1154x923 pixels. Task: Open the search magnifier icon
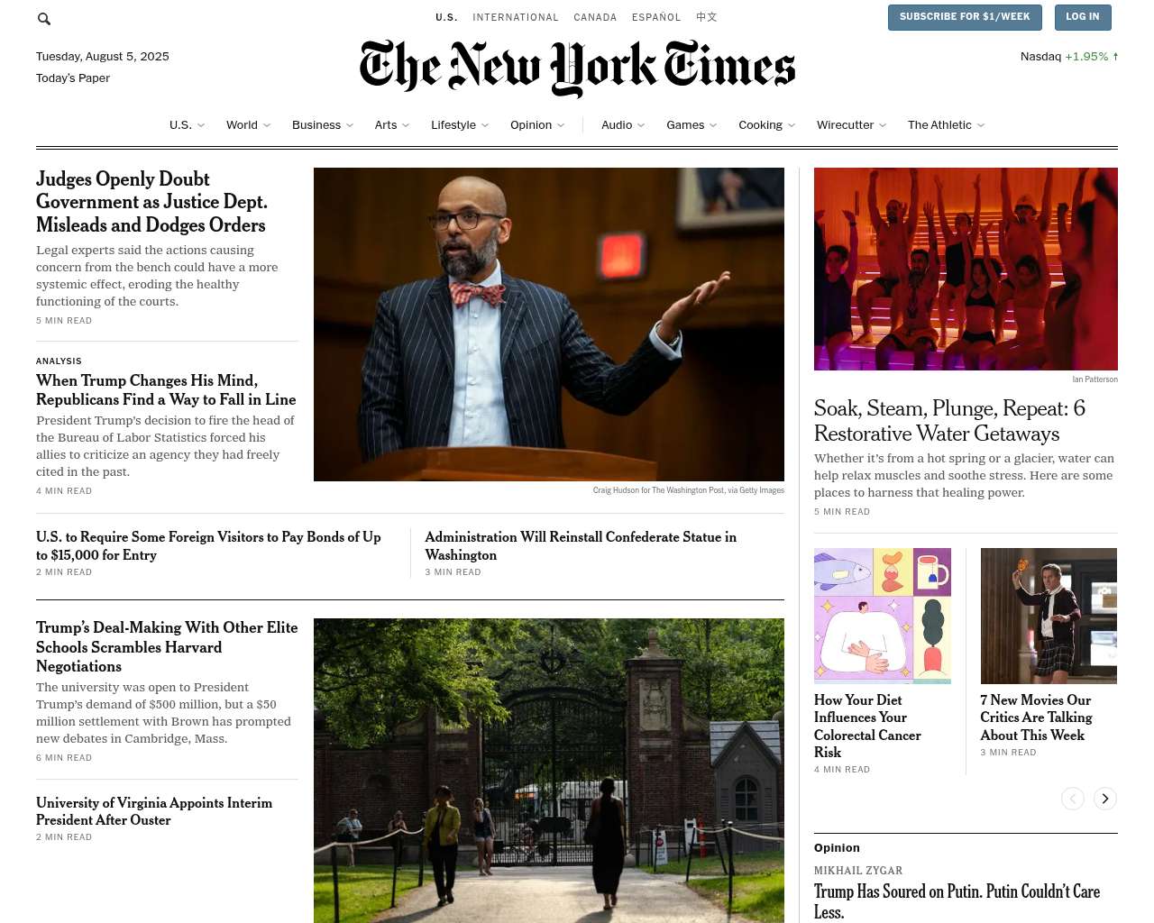pyautogui.click(x=44, y=18)
